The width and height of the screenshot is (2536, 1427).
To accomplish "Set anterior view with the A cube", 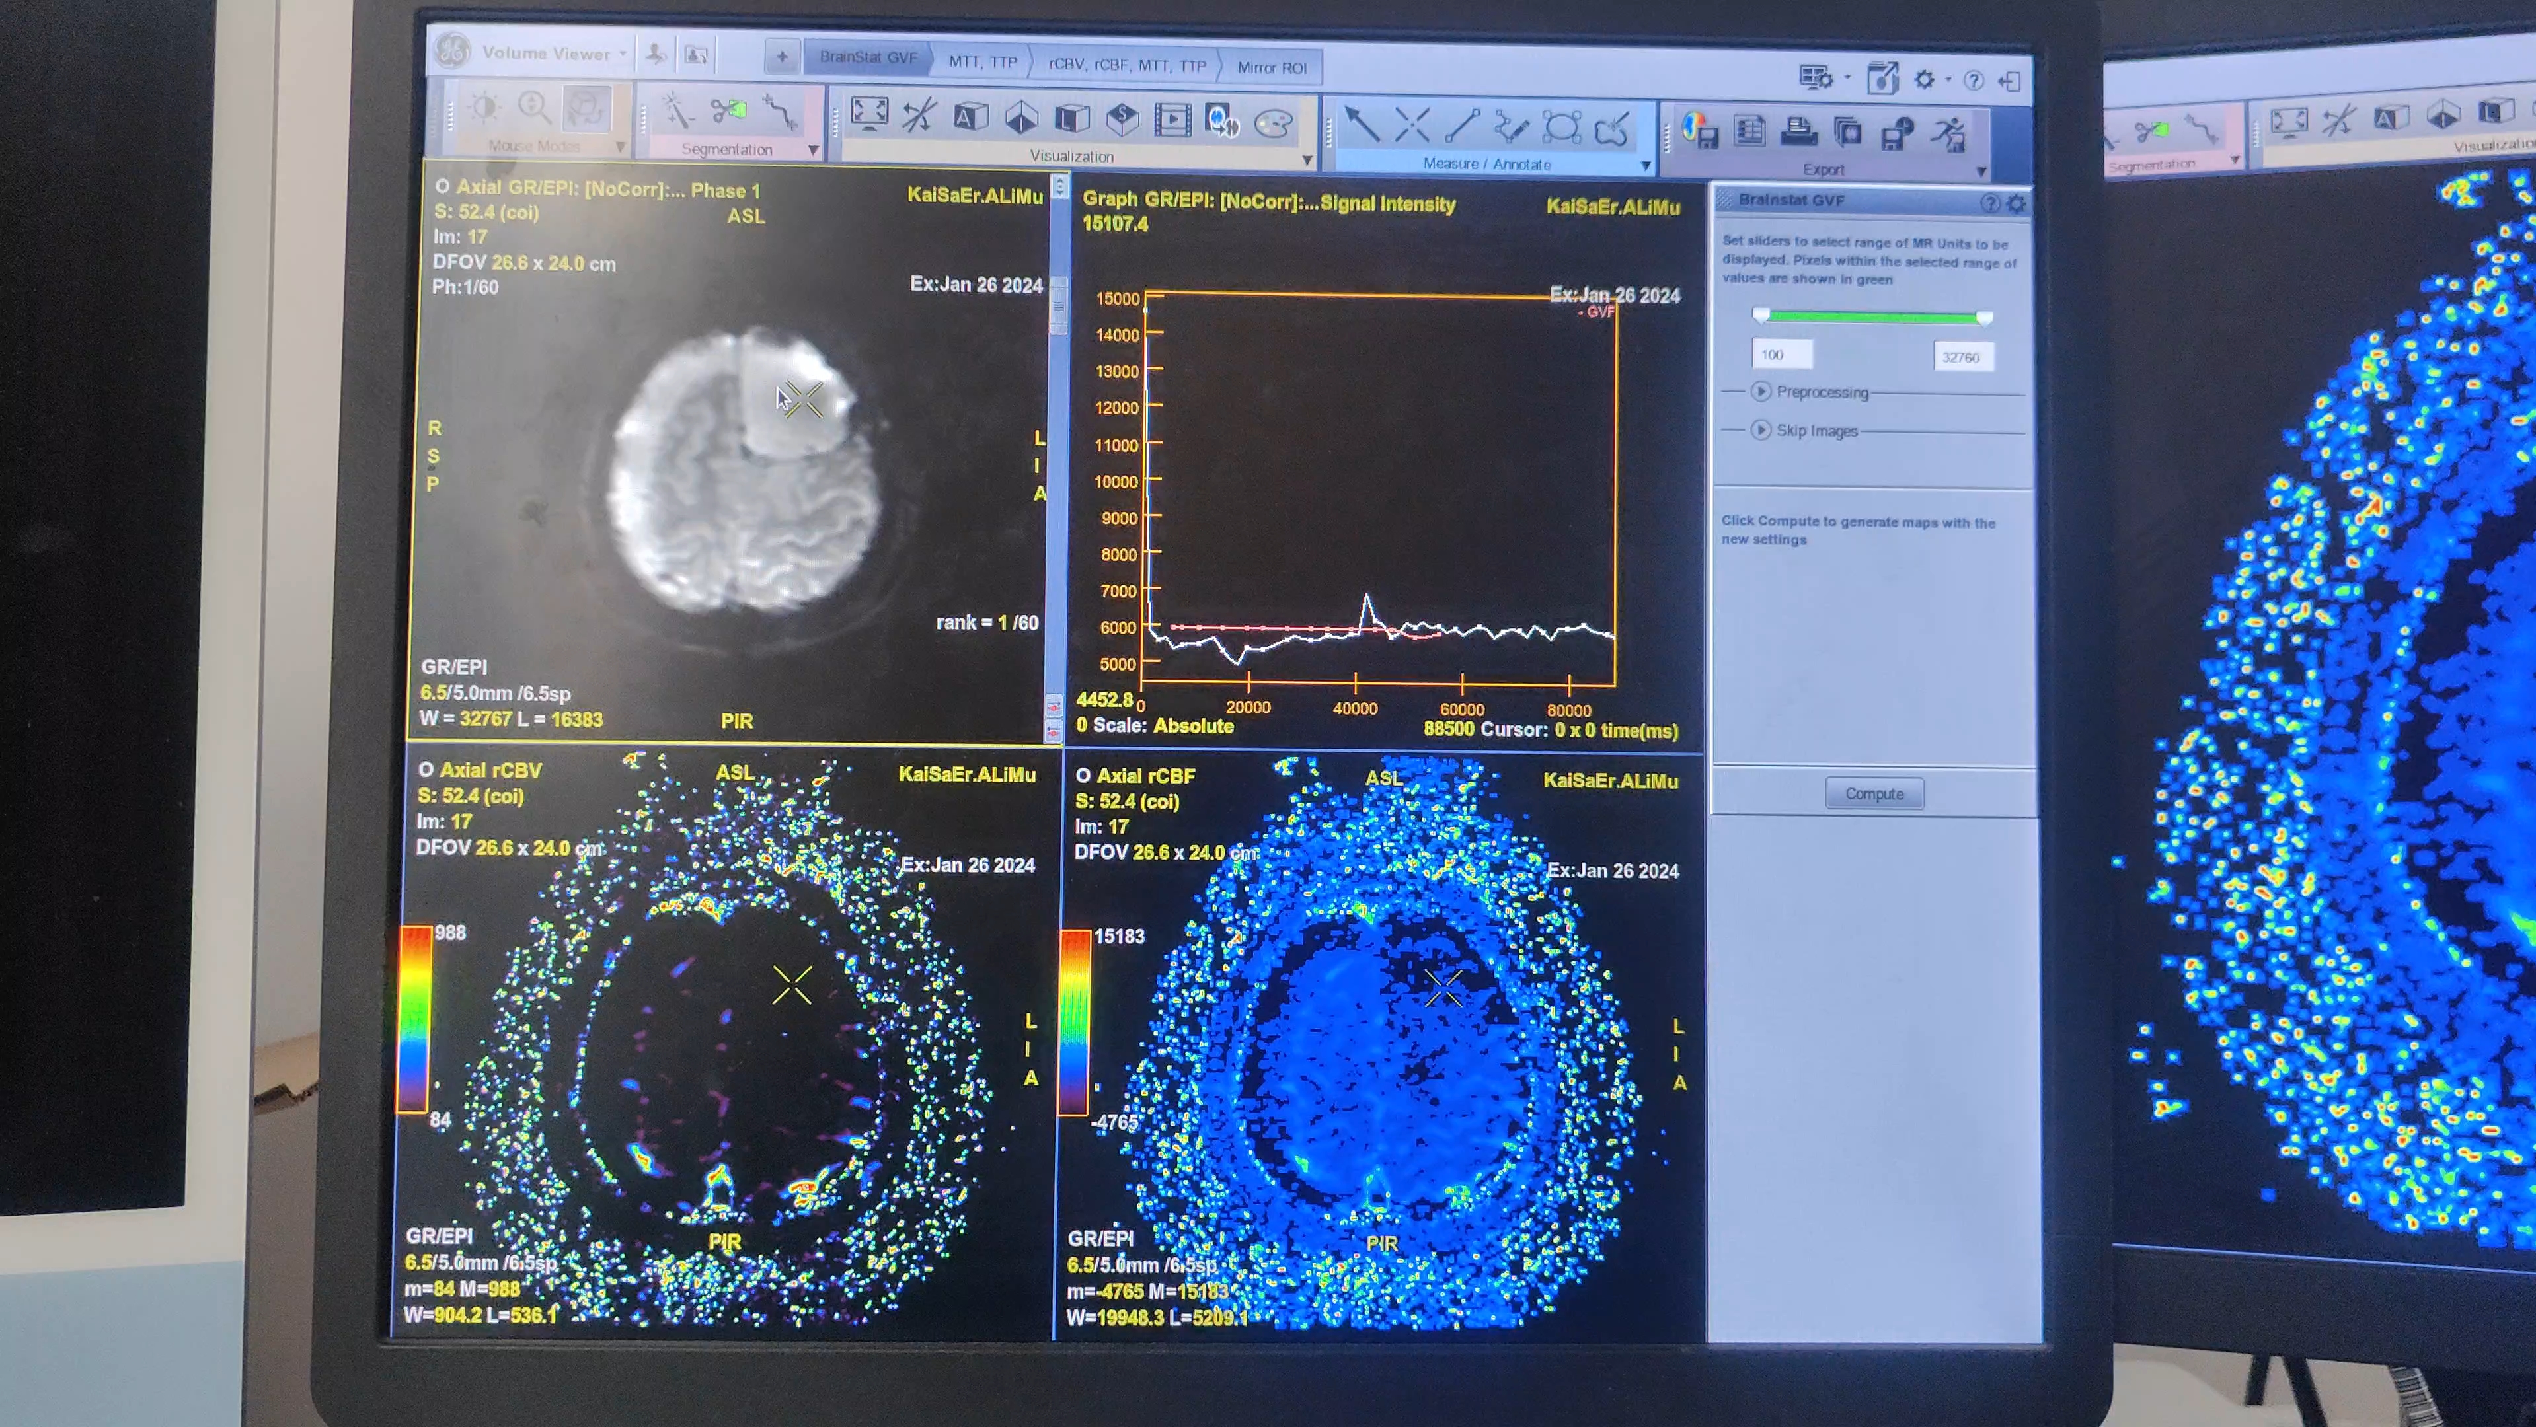I will tap(971, 117).
